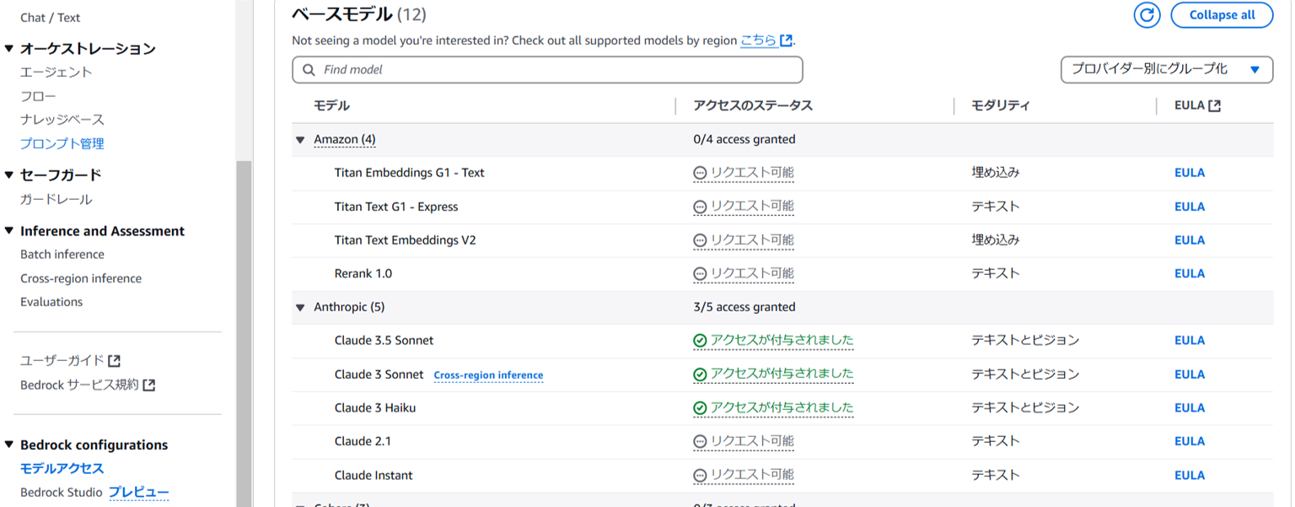
Task: Click the Collapse all button
Action: 1222,14
